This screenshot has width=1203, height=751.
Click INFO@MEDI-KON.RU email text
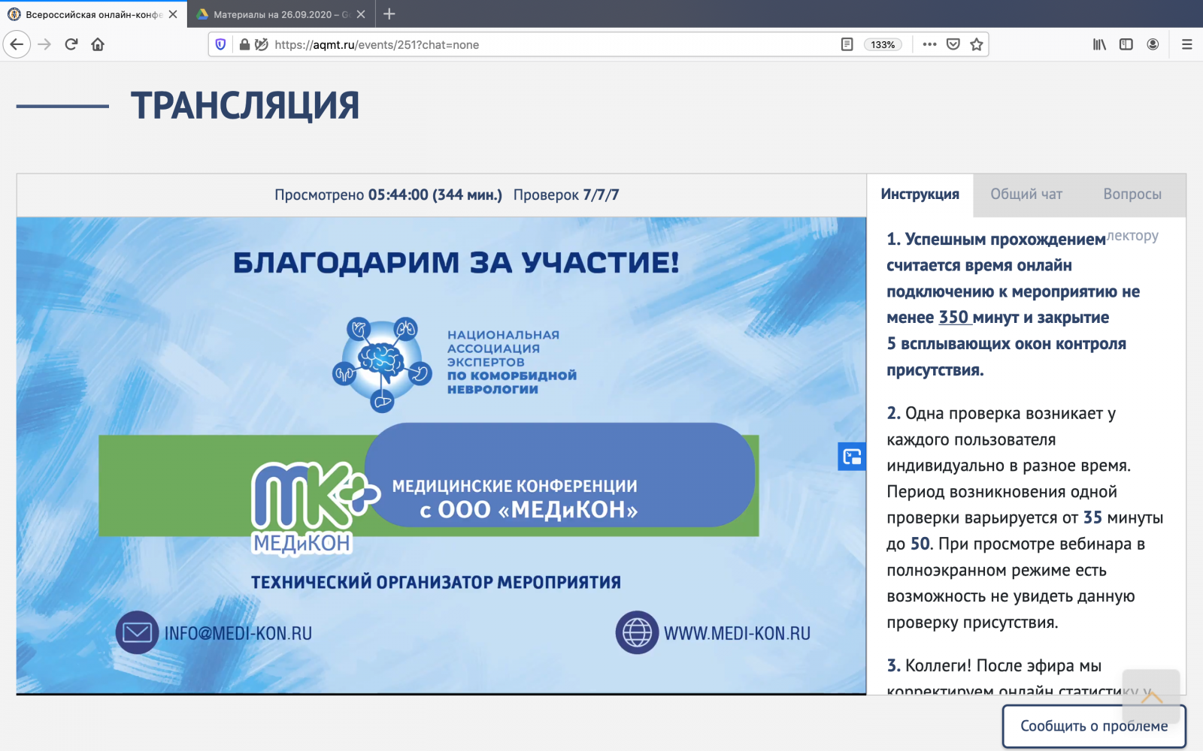pos(238,633)
